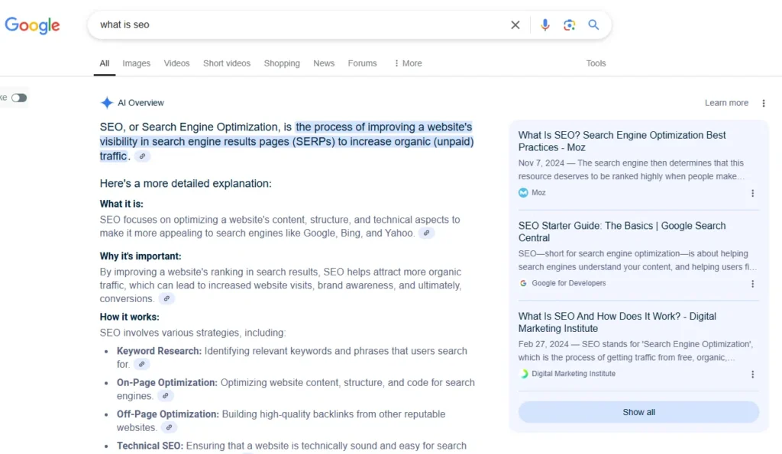The image size is (782, 454).
Task: Click the search magnifier icon
Action: click(593, 24)
